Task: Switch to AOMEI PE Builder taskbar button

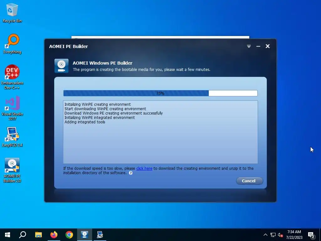Action: tap(84, 235)
